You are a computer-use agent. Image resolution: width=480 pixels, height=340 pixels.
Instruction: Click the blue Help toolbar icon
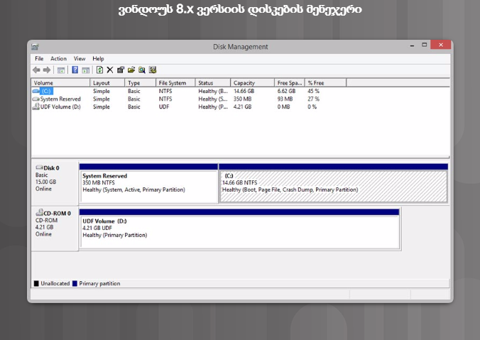(x=75, y=70)
